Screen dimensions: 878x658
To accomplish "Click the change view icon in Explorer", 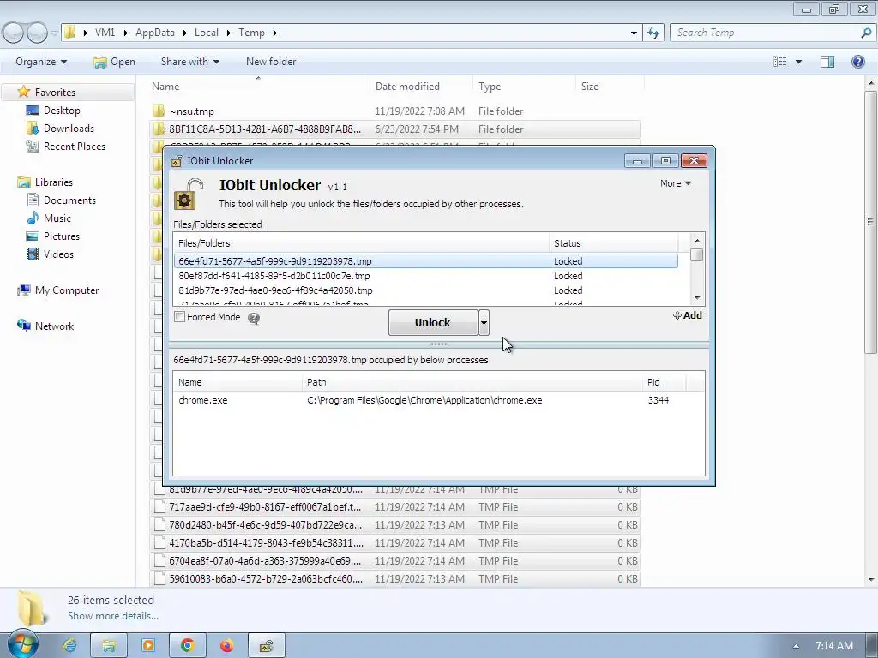I will [x=780, y=62].
